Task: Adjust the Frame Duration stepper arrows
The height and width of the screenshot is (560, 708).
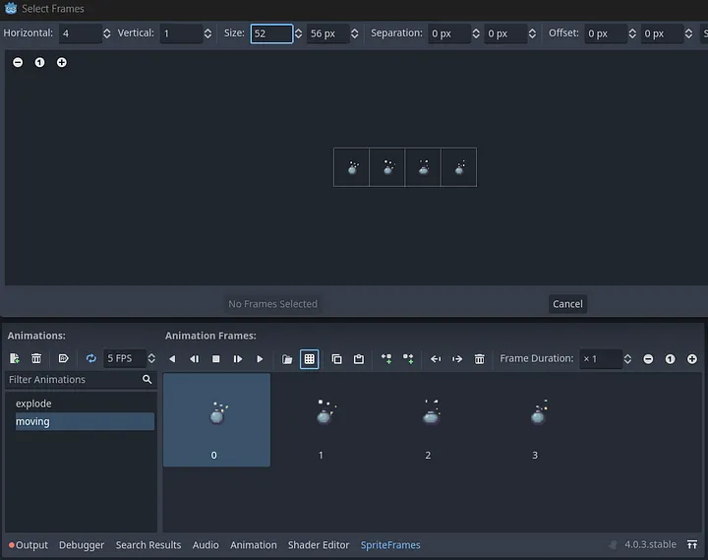Action: [x=627, y=359]
